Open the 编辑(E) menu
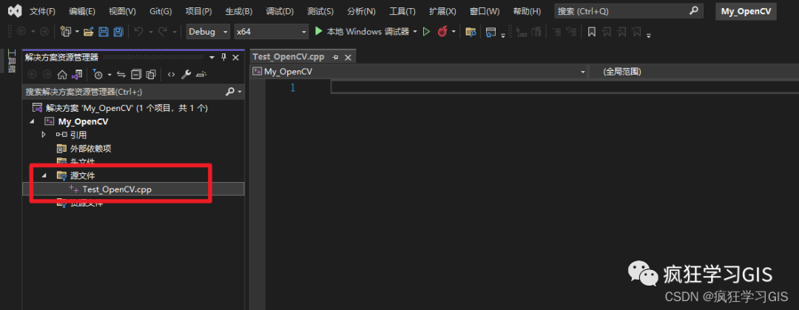Screen dimensions: 799x310 point(82,11)
